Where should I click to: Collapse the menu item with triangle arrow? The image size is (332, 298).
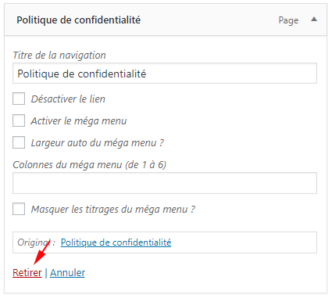(314, 19)
